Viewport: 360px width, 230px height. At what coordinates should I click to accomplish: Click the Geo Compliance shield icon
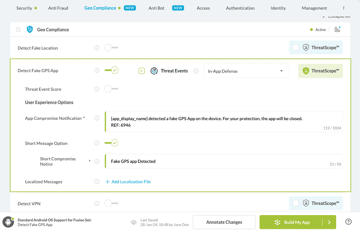coord(30,29)
